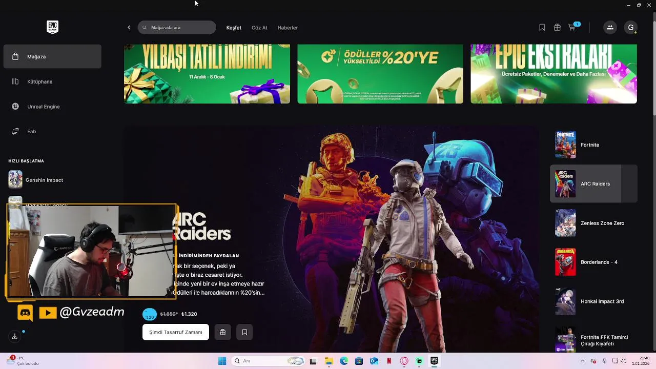The image size is (656, 369).
Task: Select Mağaza in the sidebar
Action: (x=52, y=56)
